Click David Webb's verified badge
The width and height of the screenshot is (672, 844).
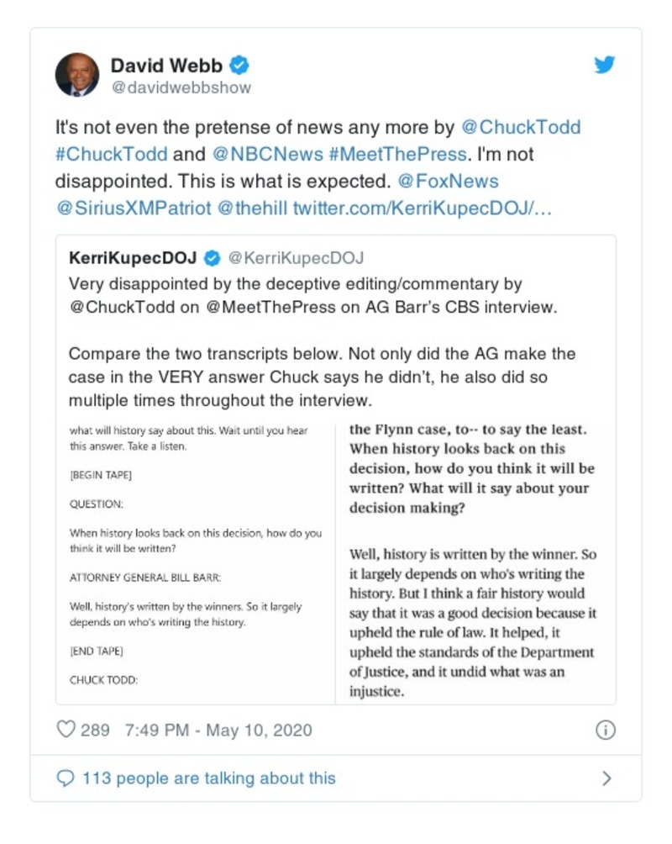[240, 65]
